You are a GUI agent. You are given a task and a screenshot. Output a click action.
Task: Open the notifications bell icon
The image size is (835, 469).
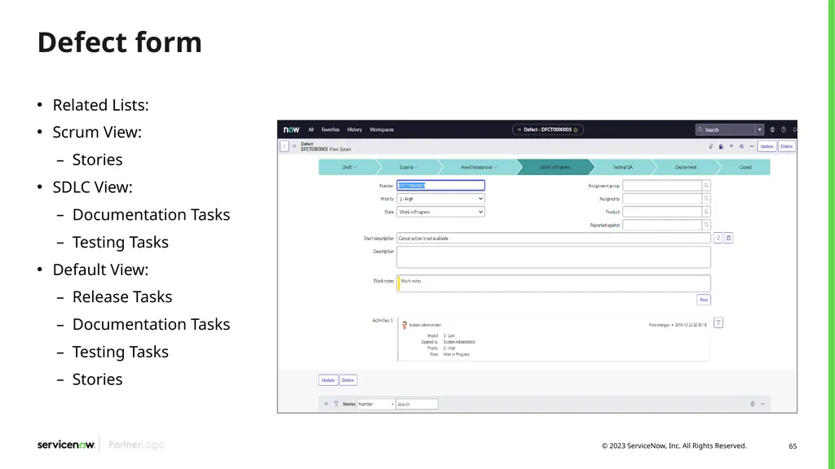[794, 129]
